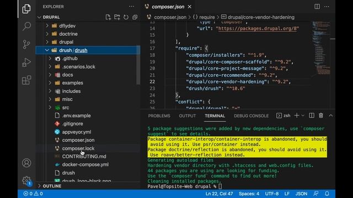Change encoding via UTF-8 status item
Viewport: 353px width, 198px height.
pos(272,194)
